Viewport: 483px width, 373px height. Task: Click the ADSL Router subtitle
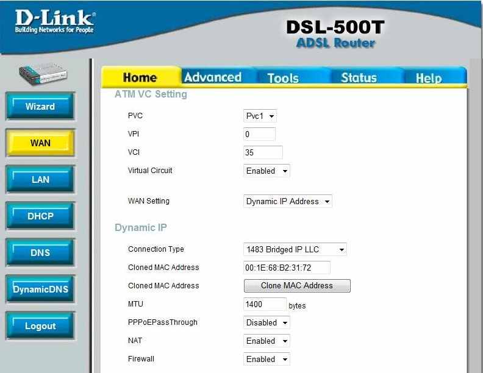coord(335,43)
